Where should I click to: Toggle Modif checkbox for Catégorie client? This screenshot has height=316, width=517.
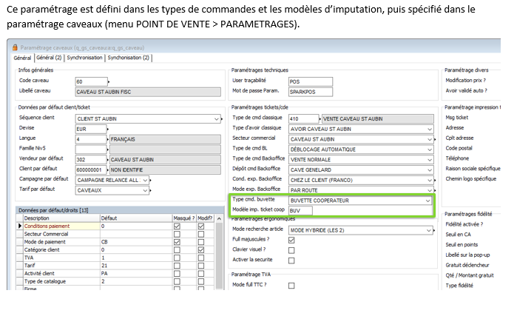(201, 250)
